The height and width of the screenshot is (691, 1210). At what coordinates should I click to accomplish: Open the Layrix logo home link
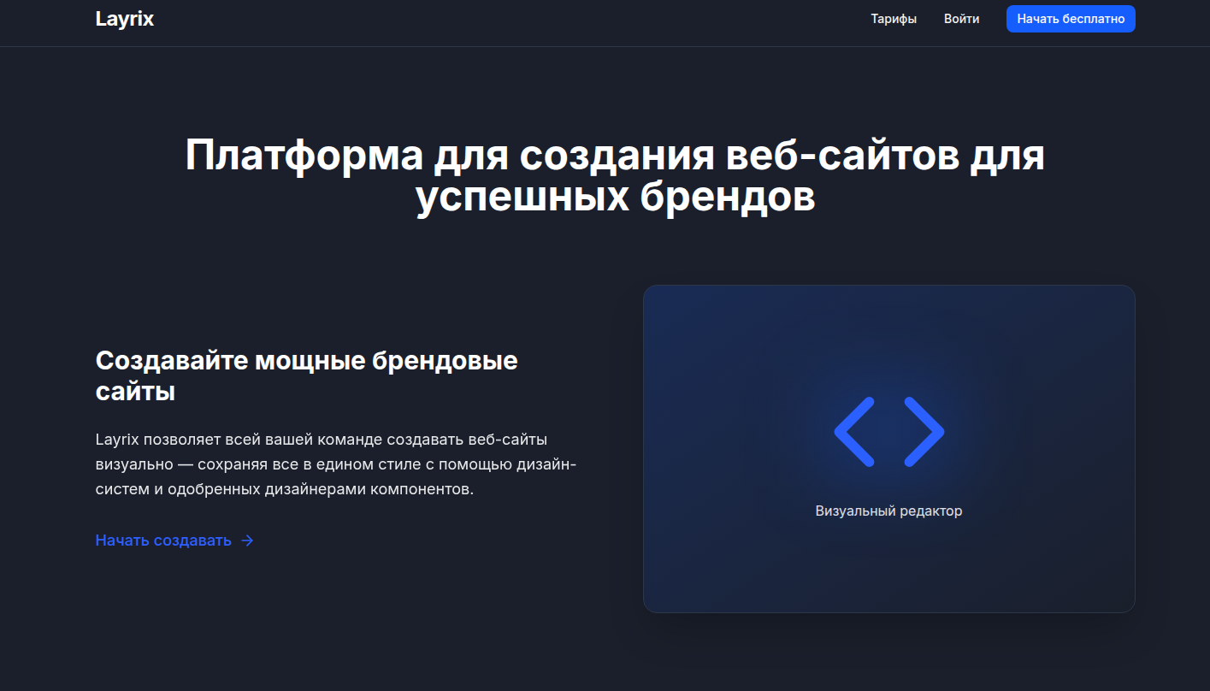(x=125, y=19)
